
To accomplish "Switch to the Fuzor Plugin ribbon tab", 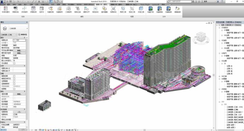I will (145, 5).
